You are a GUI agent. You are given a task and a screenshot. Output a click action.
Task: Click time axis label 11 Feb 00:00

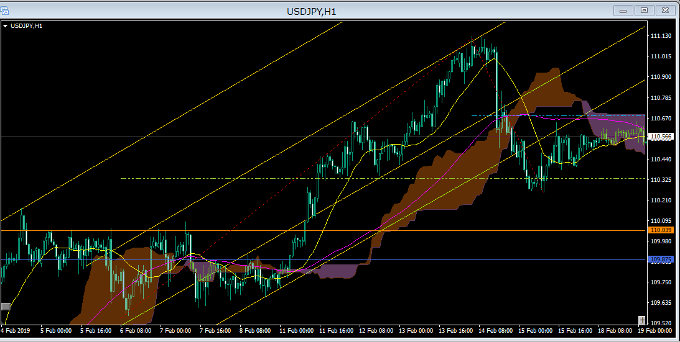tap(297, 331)
